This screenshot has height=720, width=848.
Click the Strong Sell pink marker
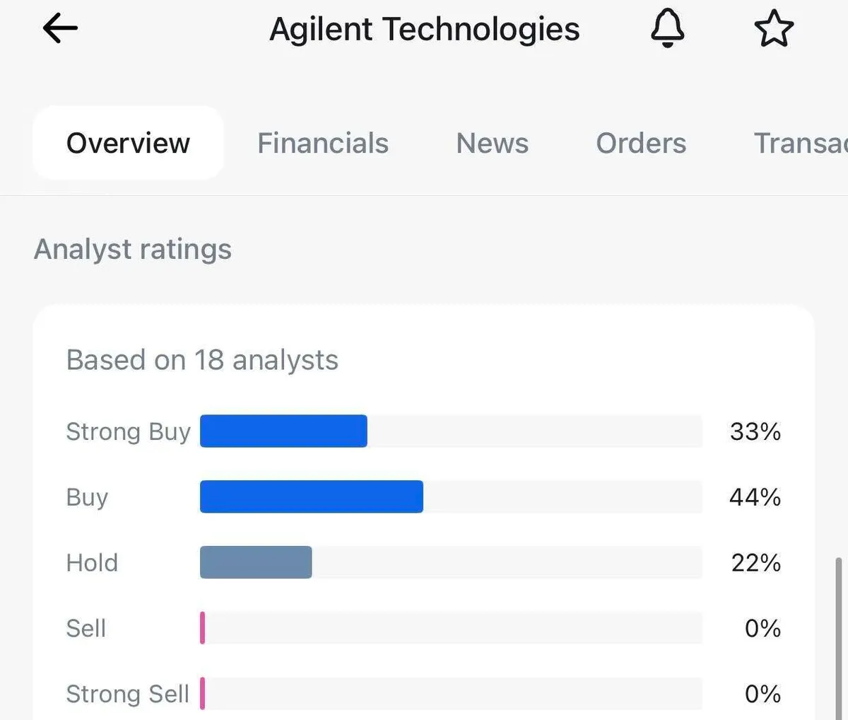coord(203,693)
